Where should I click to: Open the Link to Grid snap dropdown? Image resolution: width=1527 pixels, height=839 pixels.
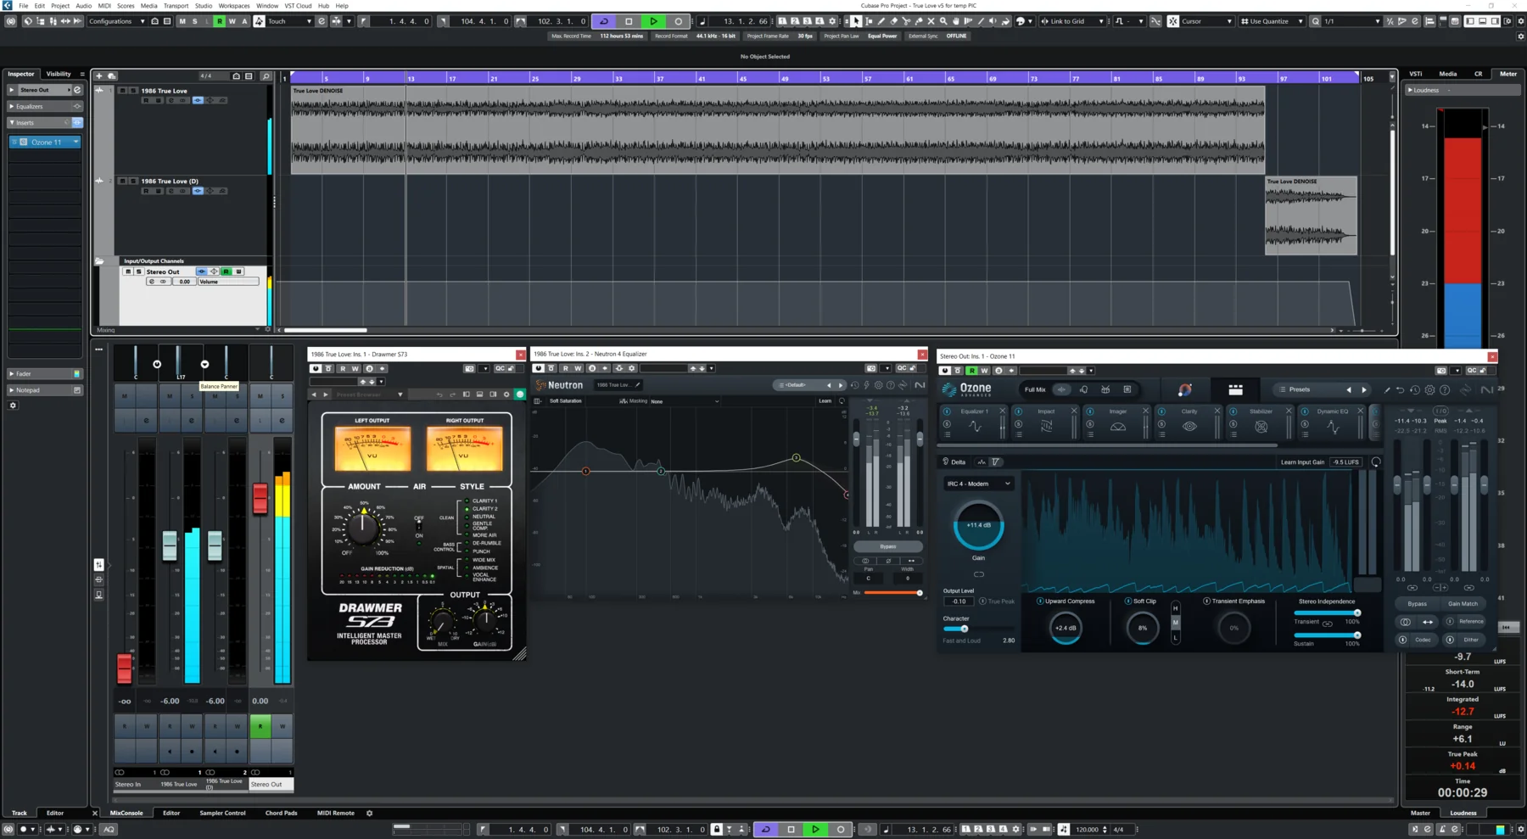(x=1073, y=21)
